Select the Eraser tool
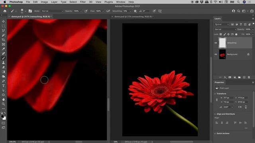Image resolution: width=255 pixels, height=143 pixels. [x=3, y=67]
